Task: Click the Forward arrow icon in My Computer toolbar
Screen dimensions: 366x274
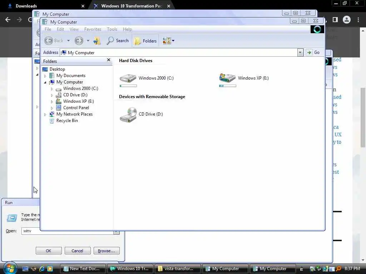Action: click(79, 41)
